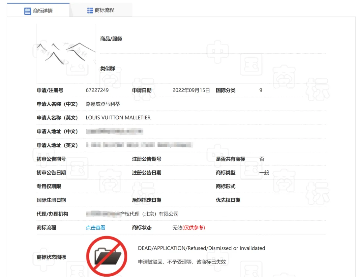Image resolution: width=356 pixels, height=277 pixels.
Task: Click the 申请人地址（英文） label
Action: 57,145
